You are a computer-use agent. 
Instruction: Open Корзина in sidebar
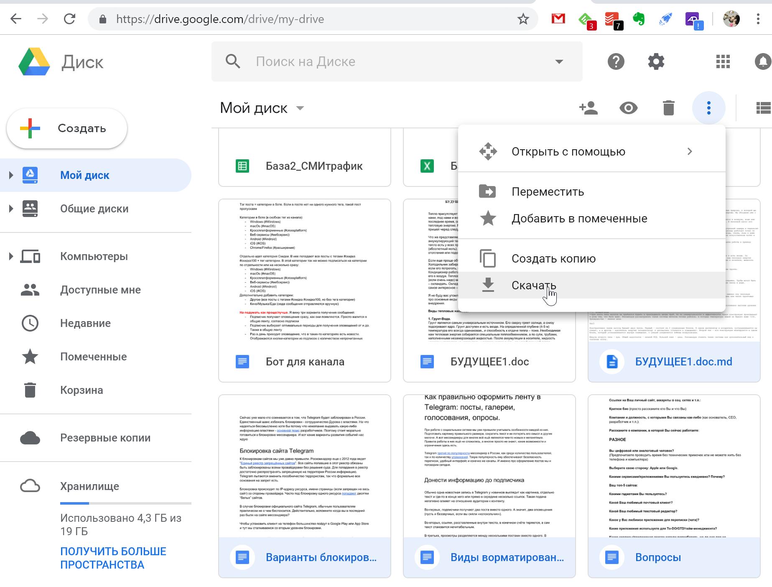click(96, 390)
